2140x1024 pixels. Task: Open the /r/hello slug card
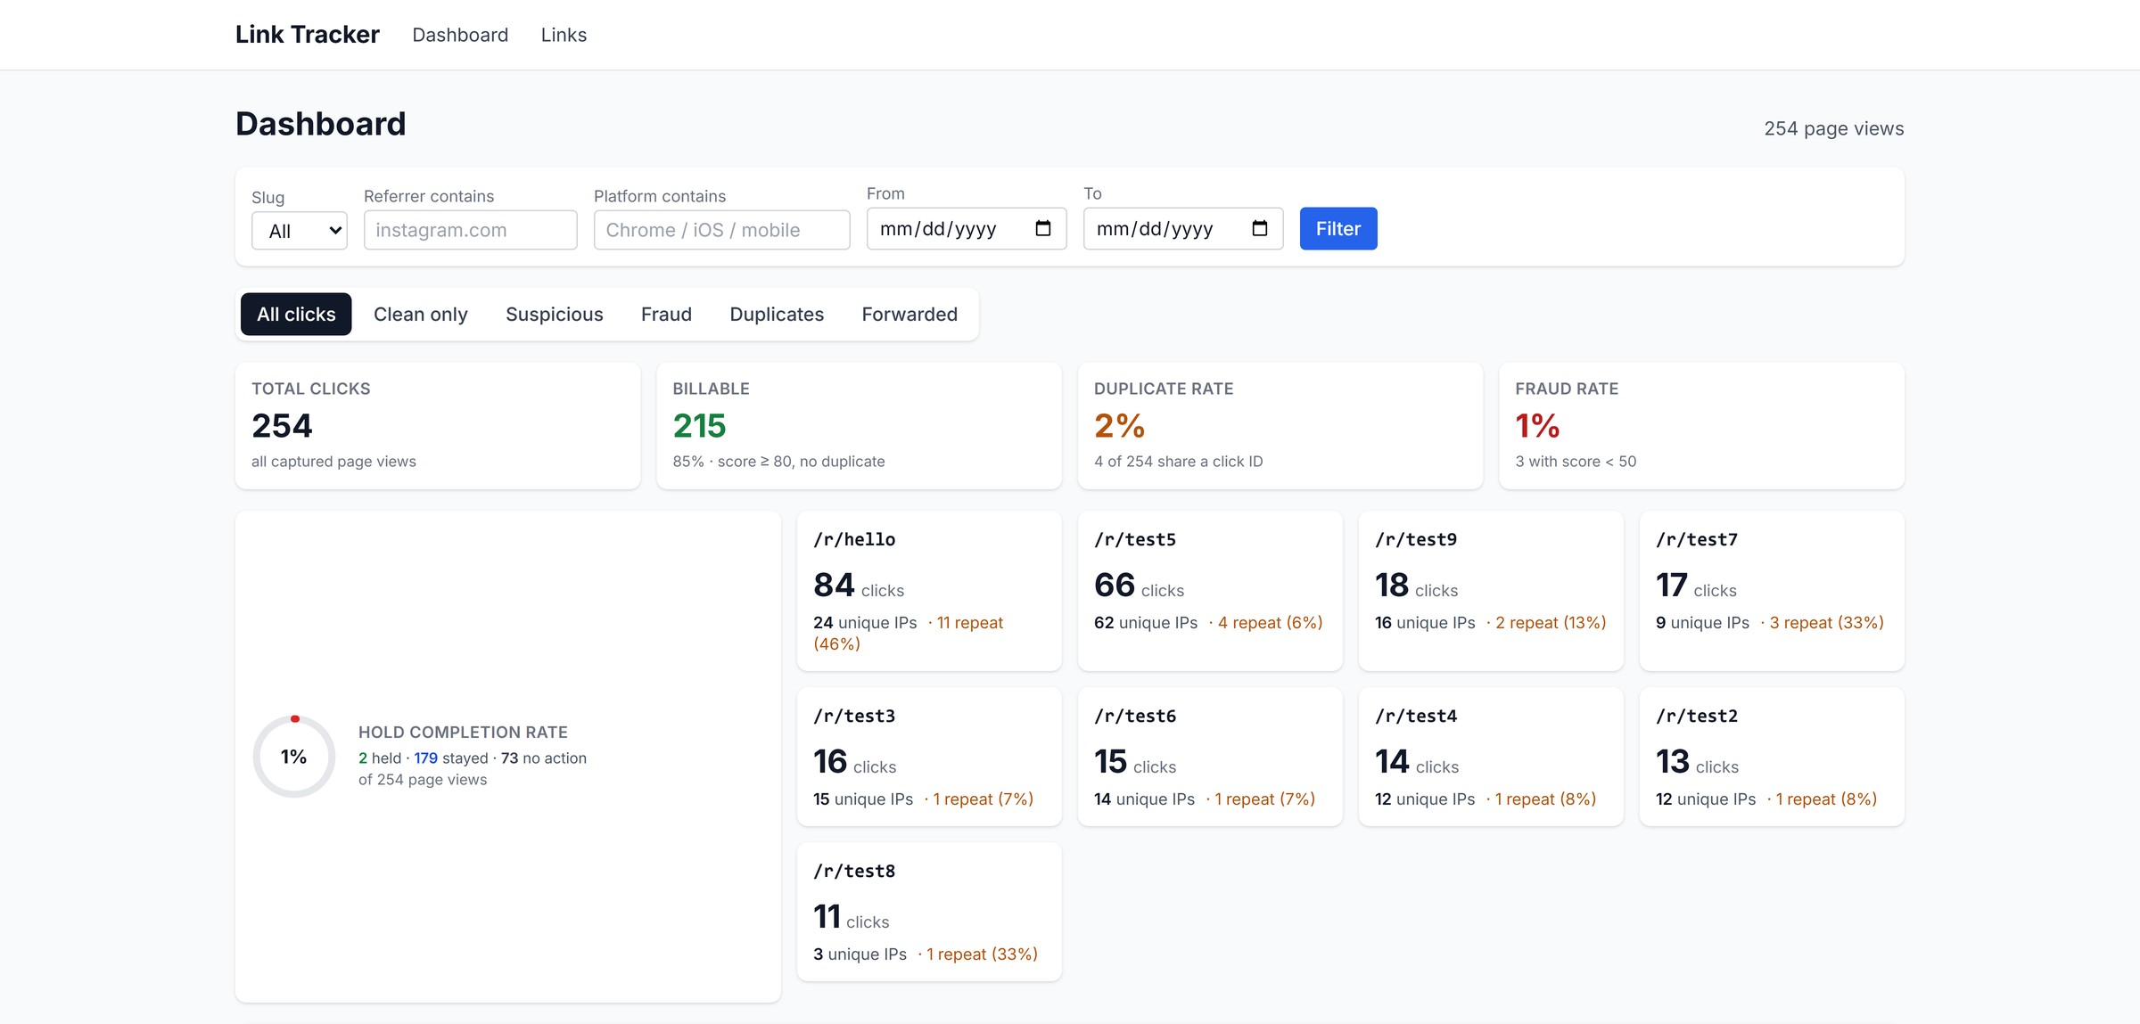click(929, 591)
